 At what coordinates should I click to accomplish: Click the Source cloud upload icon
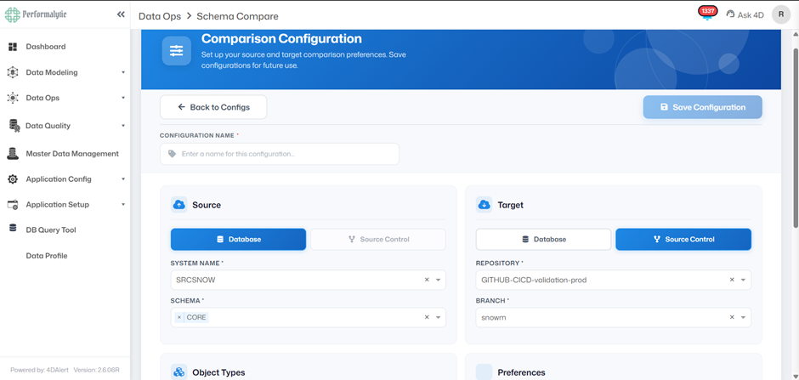pyautogui.click(x=178, y=205)
